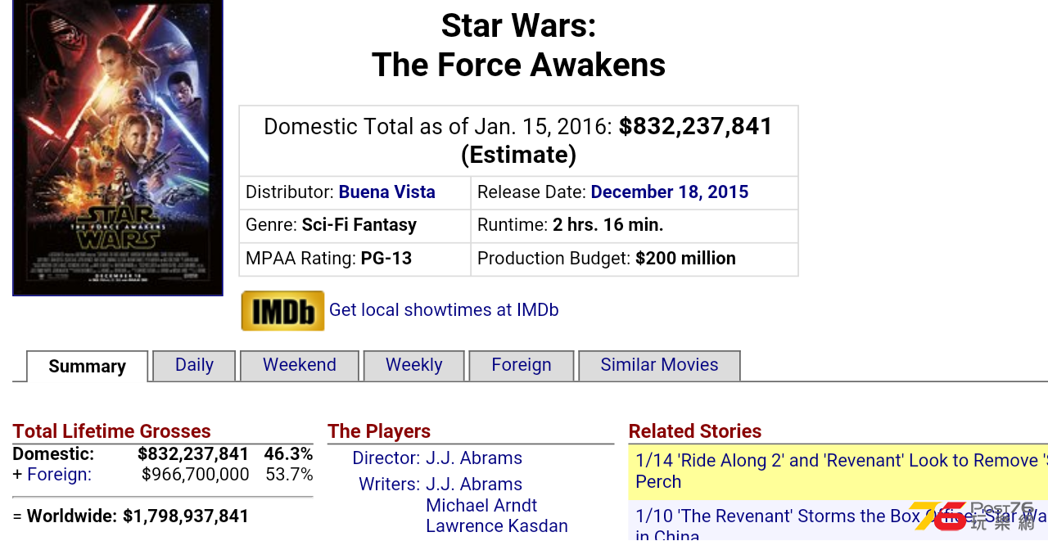Select the Summary tab
Image resolution: width=1048 pixels, height=541 pixels.
click(88, 366)
